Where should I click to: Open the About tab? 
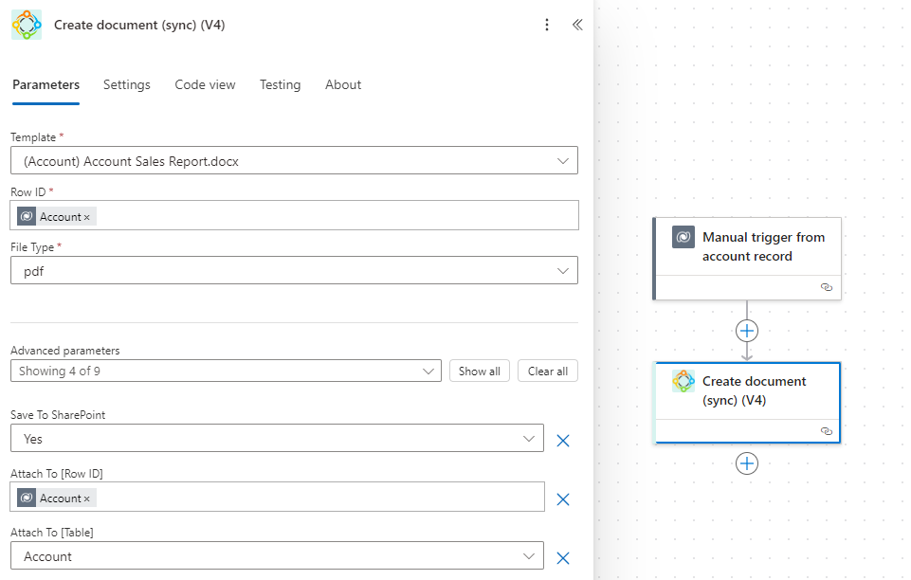[343, 84]
